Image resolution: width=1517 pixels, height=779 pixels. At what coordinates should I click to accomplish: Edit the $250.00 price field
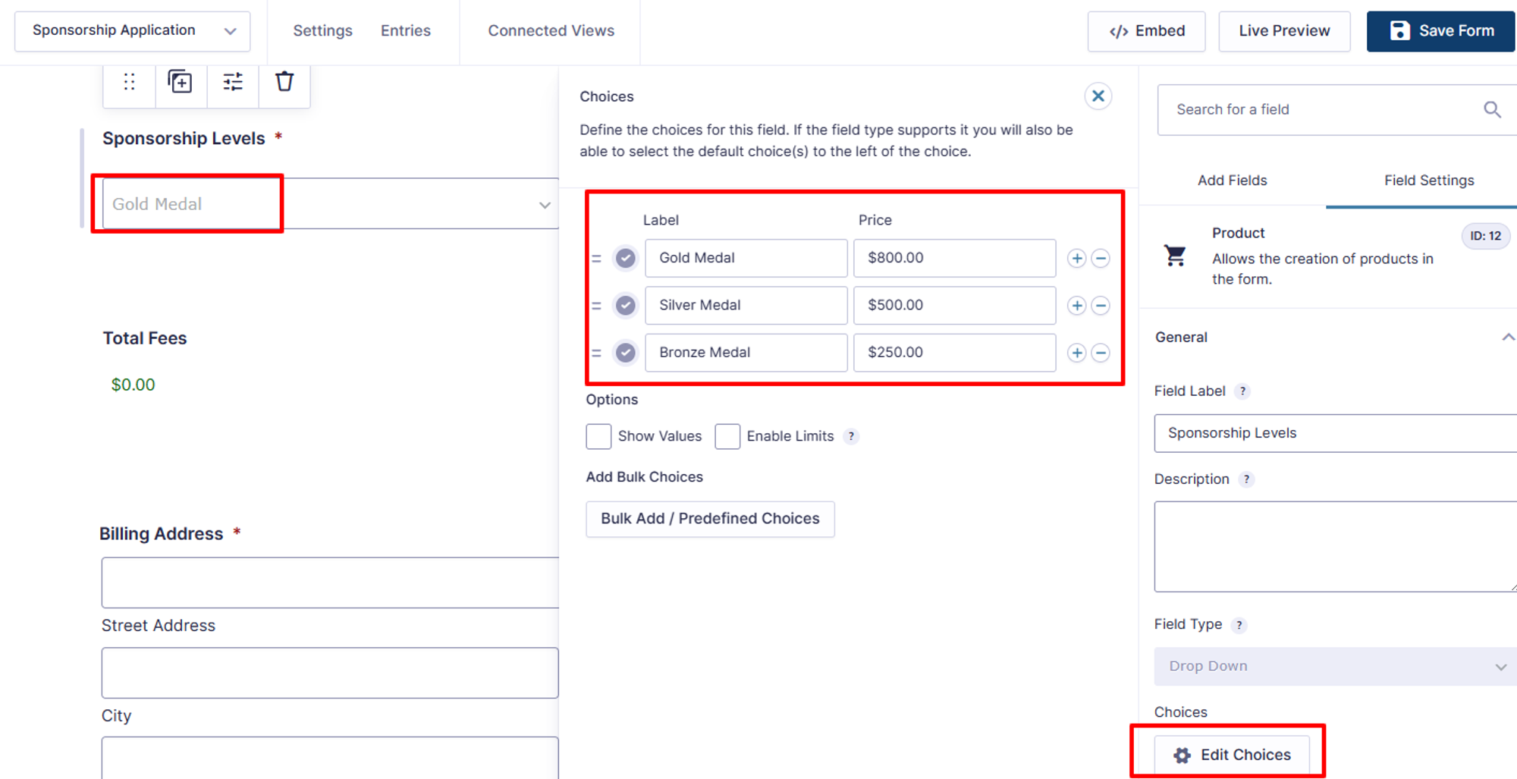pyautogui.click(x=954, y=353)
